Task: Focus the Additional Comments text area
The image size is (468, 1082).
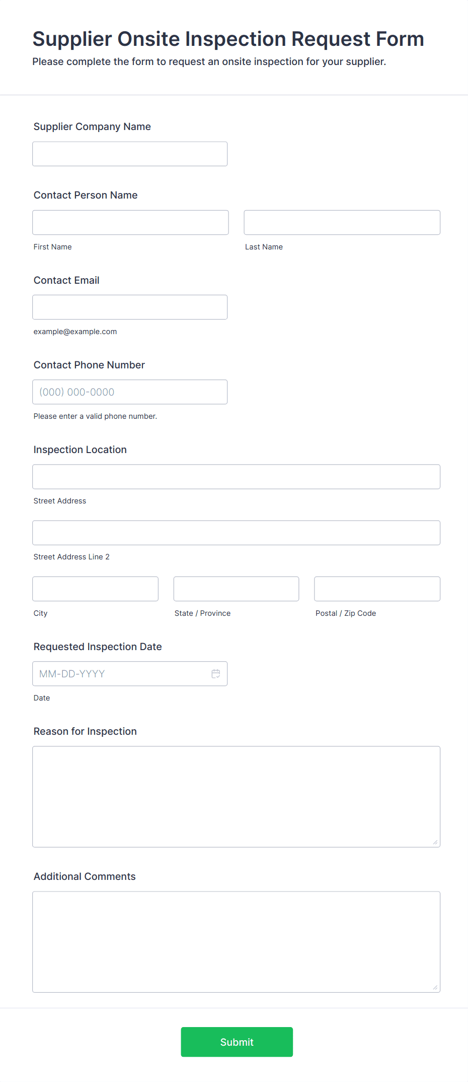Action: coord(237,942)
